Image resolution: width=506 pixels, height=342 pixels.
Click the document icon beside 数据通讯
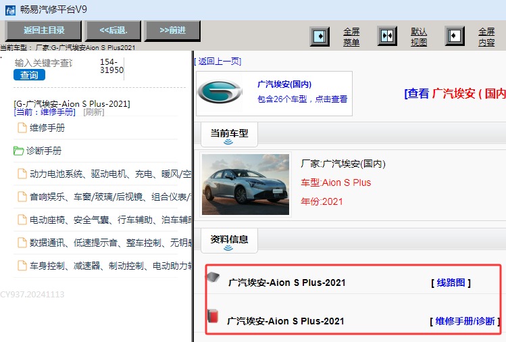(22, 243)
